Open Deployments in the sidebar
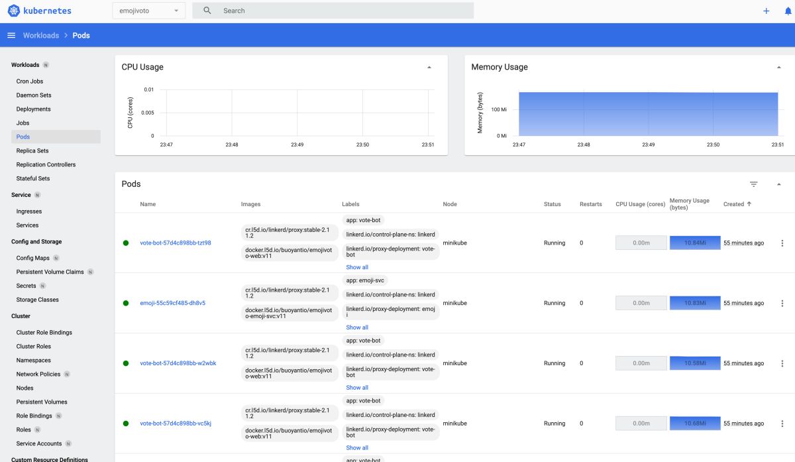The height and width of the screenshot is (462, 795). (34, 109)
